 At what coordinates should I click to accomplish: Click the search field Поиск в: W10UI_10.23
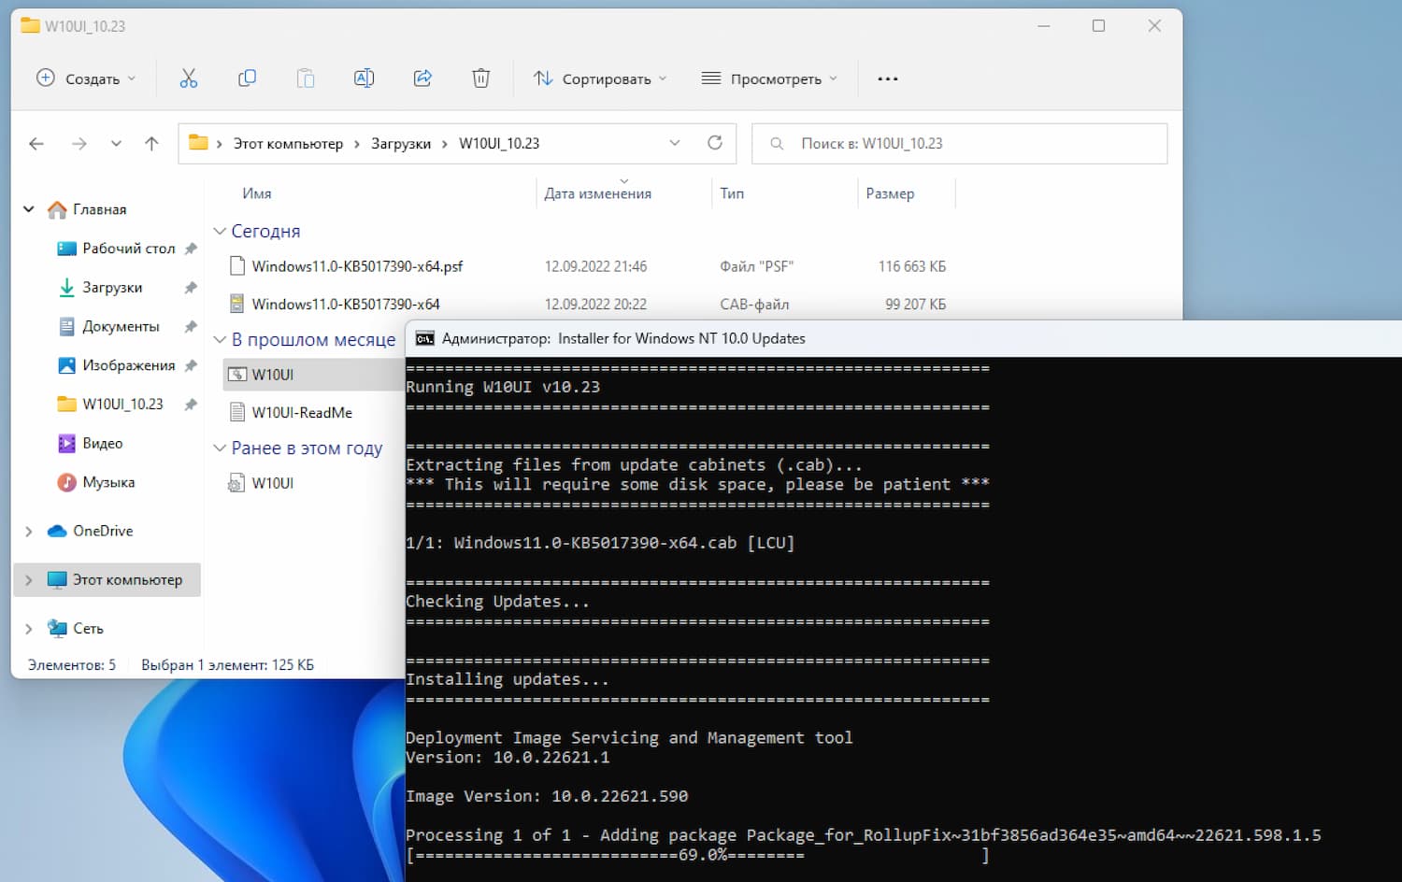click(960, 144)
